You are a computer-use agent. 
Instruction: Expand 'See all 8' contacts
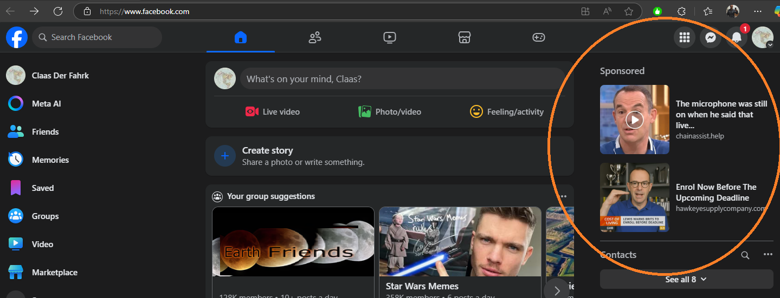pos(687,279)
